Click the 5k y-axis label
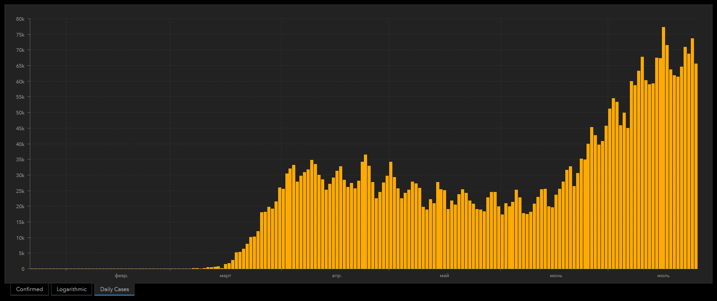Screen dimensions: 717x301 21,253
